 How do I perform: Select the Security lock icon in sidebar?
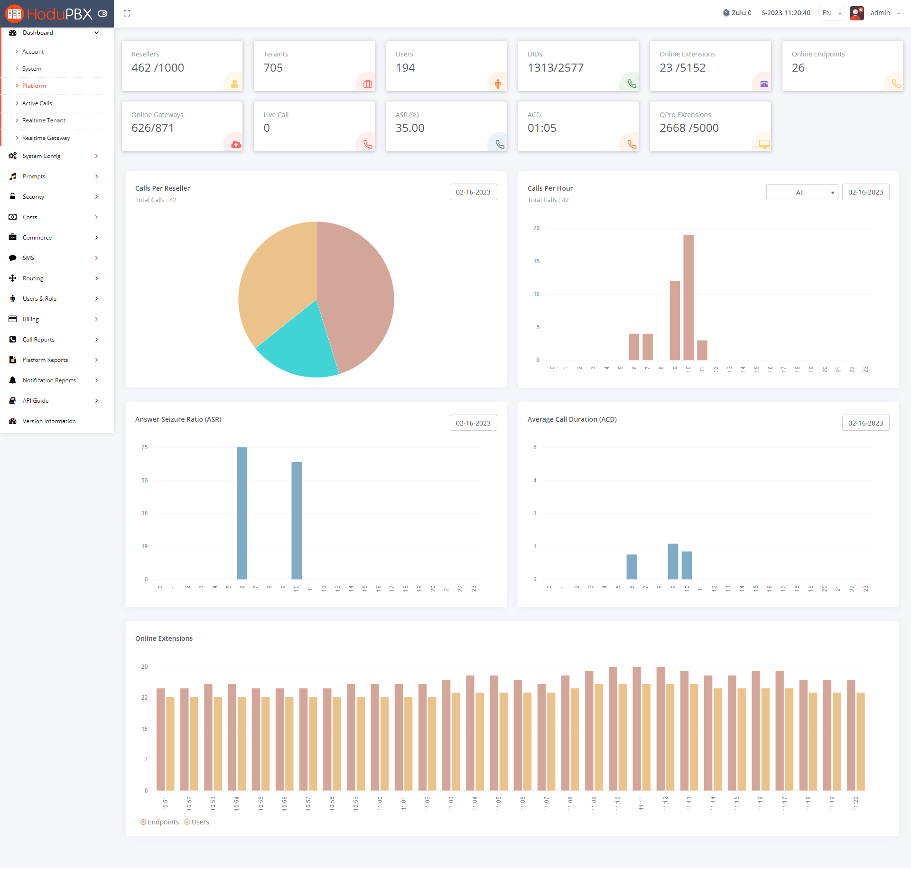click(x=13, y=196)
